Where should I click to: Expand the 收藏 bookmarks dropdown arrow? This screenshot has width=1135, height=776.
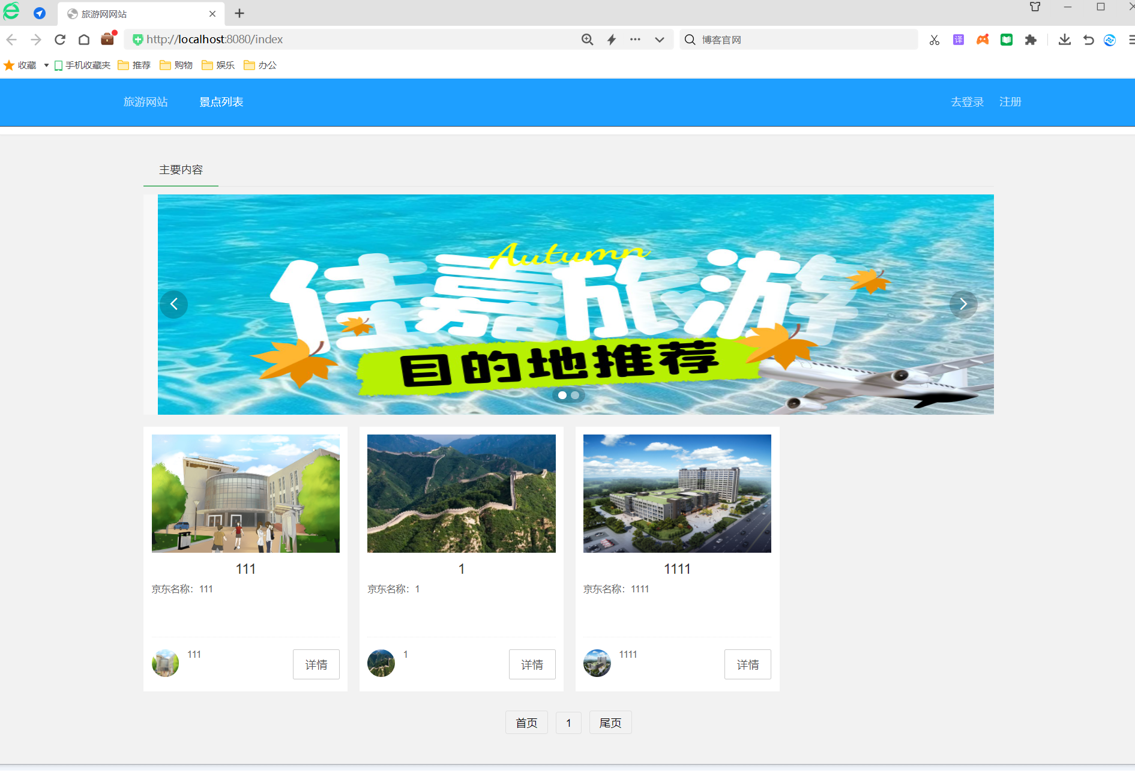tap(45, 65)
